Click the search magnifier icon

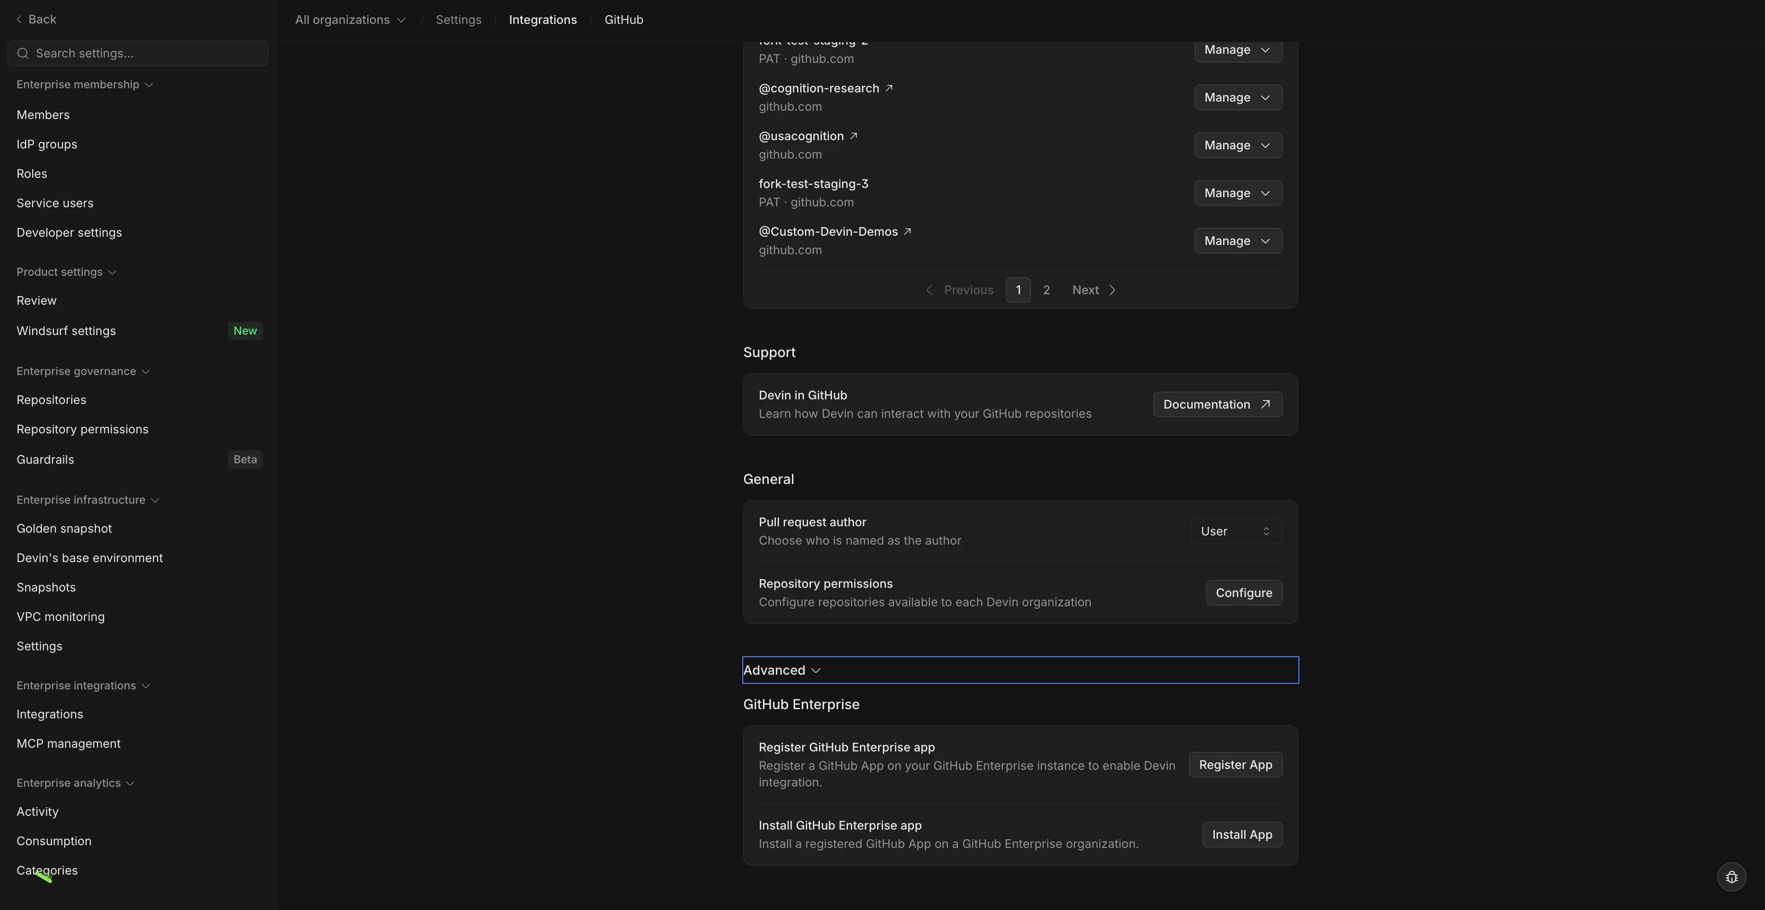(x=23, y=53)
